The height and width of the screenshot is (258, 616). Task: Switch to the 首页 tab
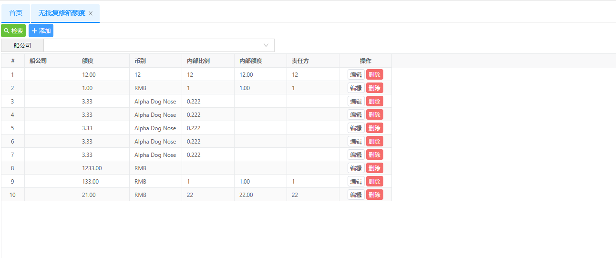point(16,13)
